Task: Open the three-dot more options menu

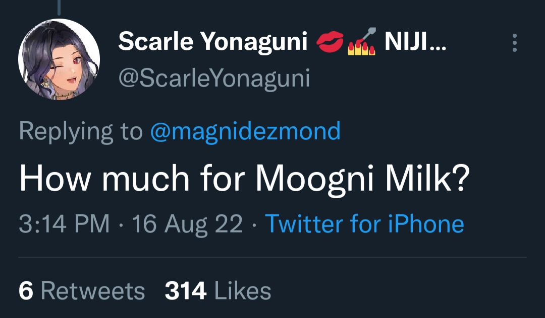Action: (x=514, y=43)
